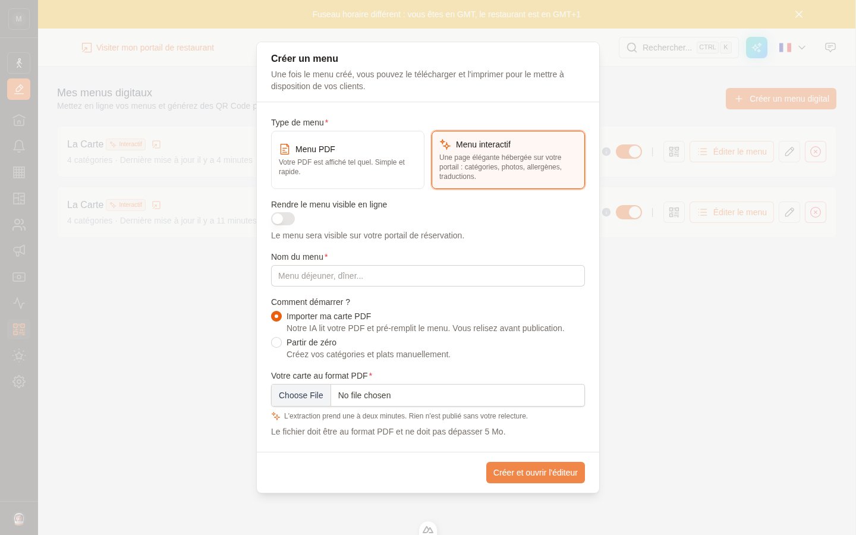Screen dimensions: 856x535
Task: Click 'Éditer le menu' for menu updated 11 minutes ago
Action: pos(732,212)
